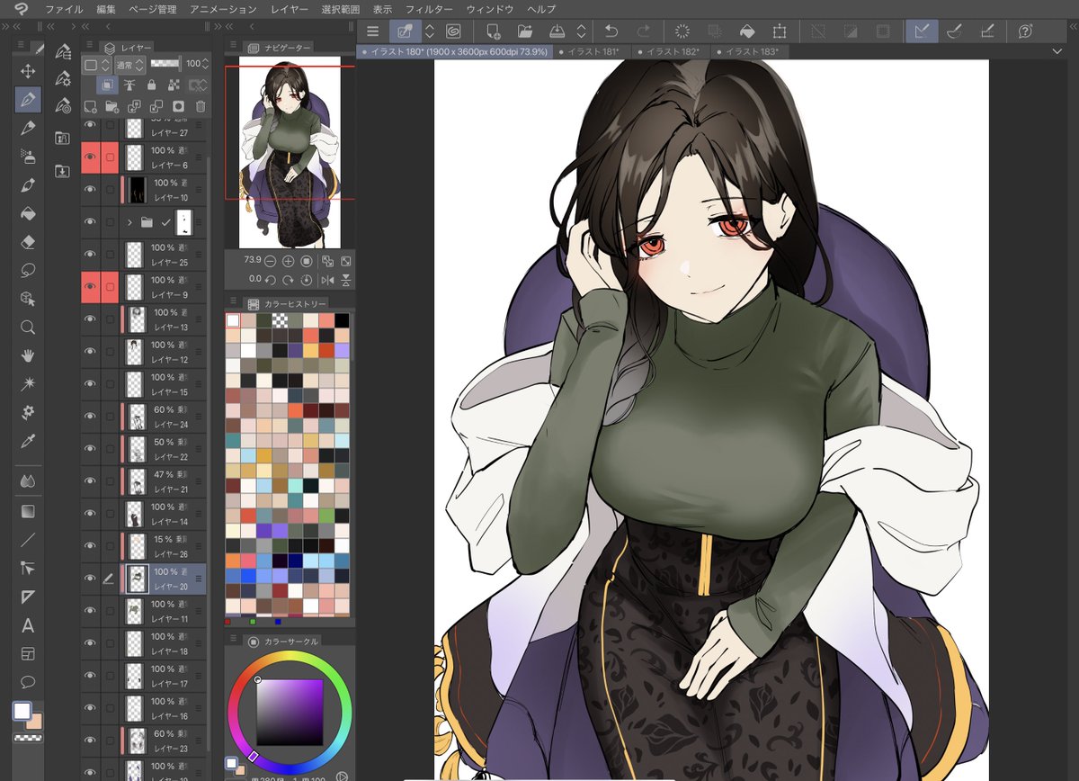
Task: Click the Transform scale icon in command bar
Action: click(x=779, y=31)
